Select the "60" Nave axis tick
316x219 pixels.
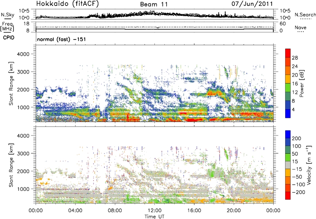[x=282, y=24]
